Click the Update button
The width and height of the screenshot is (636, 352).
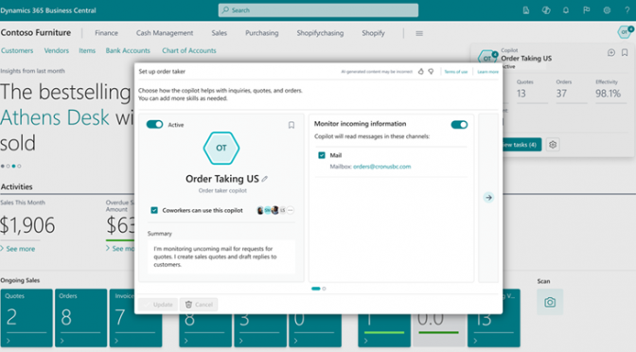click(x=158, y=305)
